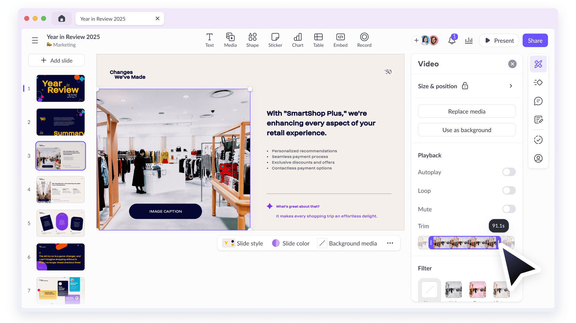
Task: Open the home screen icon
Action: [62, 19]
